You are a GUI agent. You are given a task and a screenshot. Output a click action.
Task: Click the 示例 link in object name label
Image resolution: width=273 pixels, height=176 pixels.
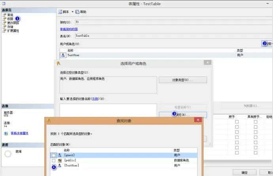(x=95, y=99)
